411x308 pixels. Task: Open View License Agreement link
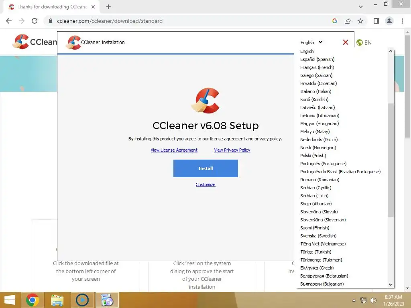click(x=174, y=150)
